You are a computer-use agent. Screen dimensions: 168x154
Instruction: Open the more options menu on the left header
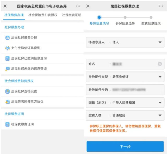pos(78,6)
